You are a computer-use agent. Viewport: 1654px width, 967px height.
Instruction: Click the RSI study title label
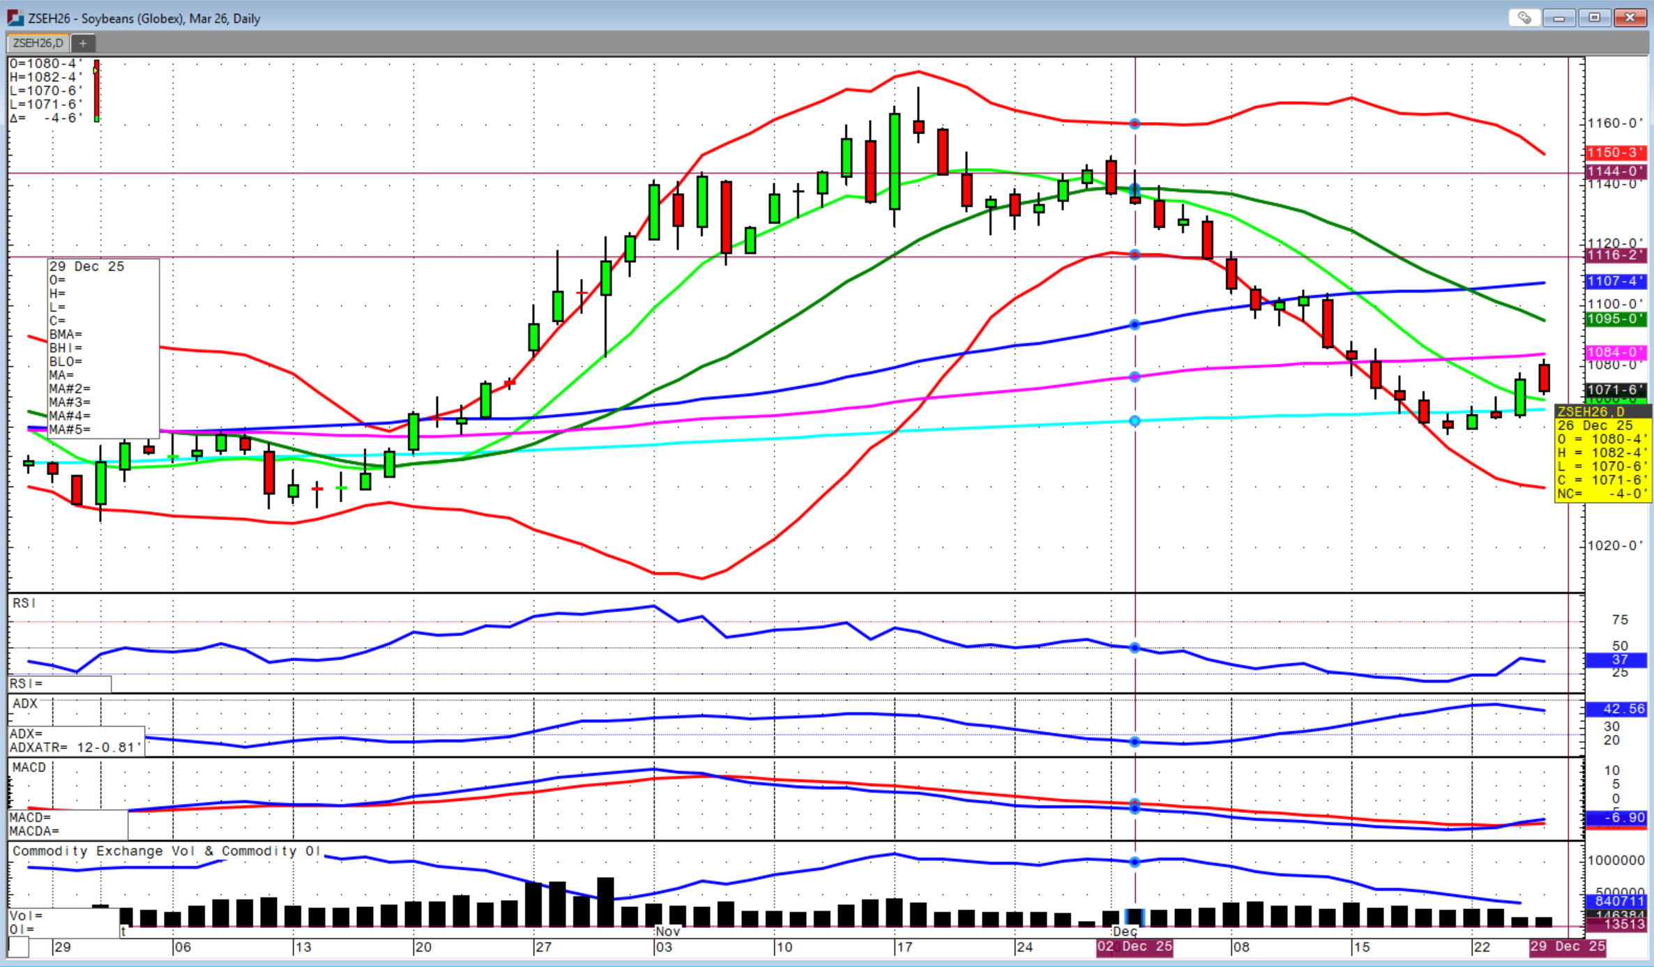point(24,603)
